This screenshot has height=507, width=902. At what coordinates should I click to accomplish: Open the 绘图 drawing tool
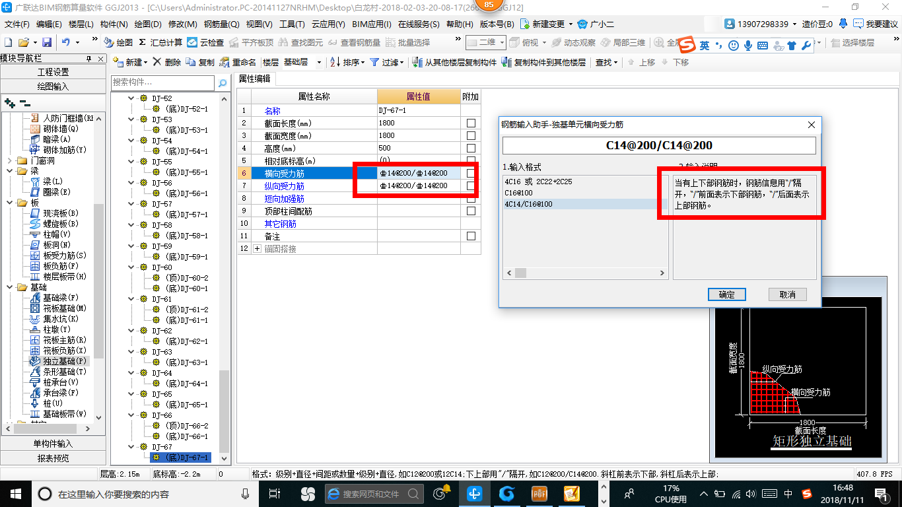[x=118, y=42]
